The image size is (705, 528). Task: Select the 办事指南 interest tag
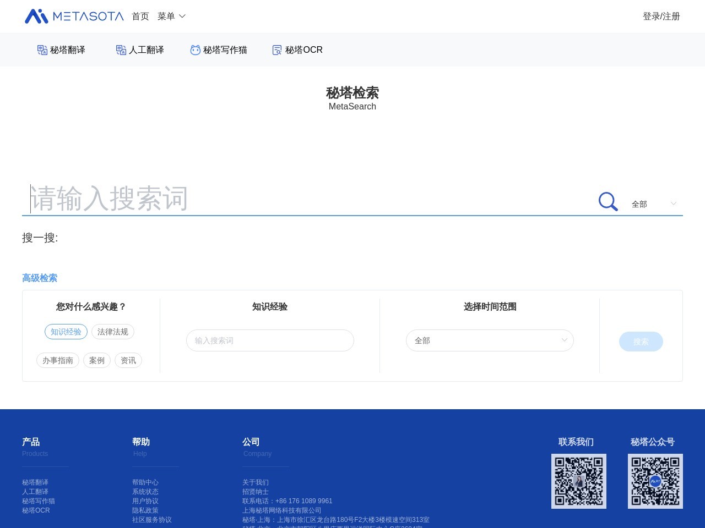(58, 360)
